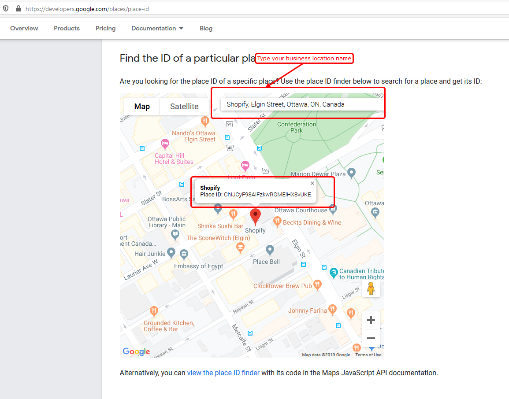Click the browser padlock security icon

click(18, 8)
